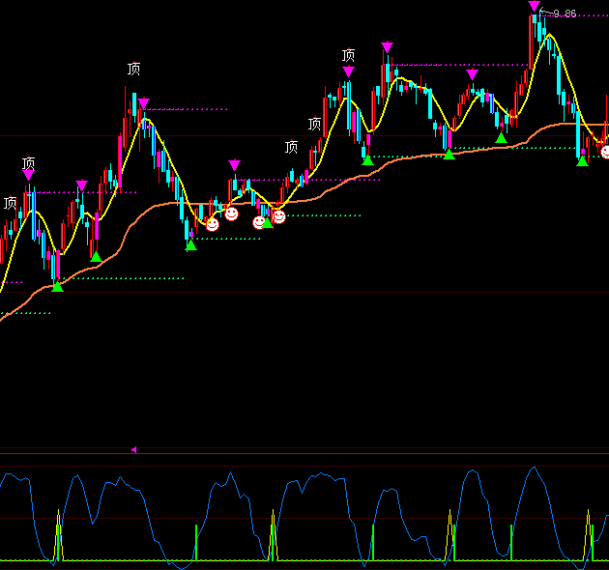Click the first green-only spike in the indicator panel
The width and height of the screenshot is (609, 570).
pos(196,542)
